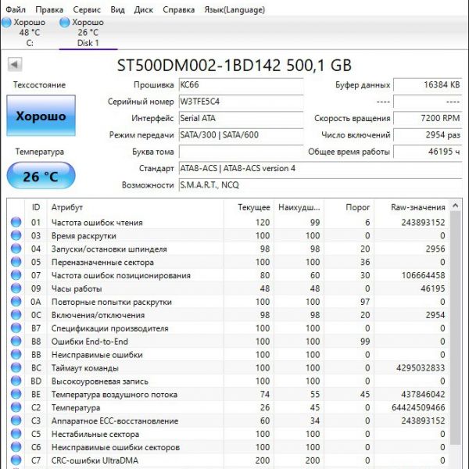Image resolution: width=469 pixels, height=469 pixels.
Task: Click the power-on count field 2954 раз
Action: [x=428, y=135]
